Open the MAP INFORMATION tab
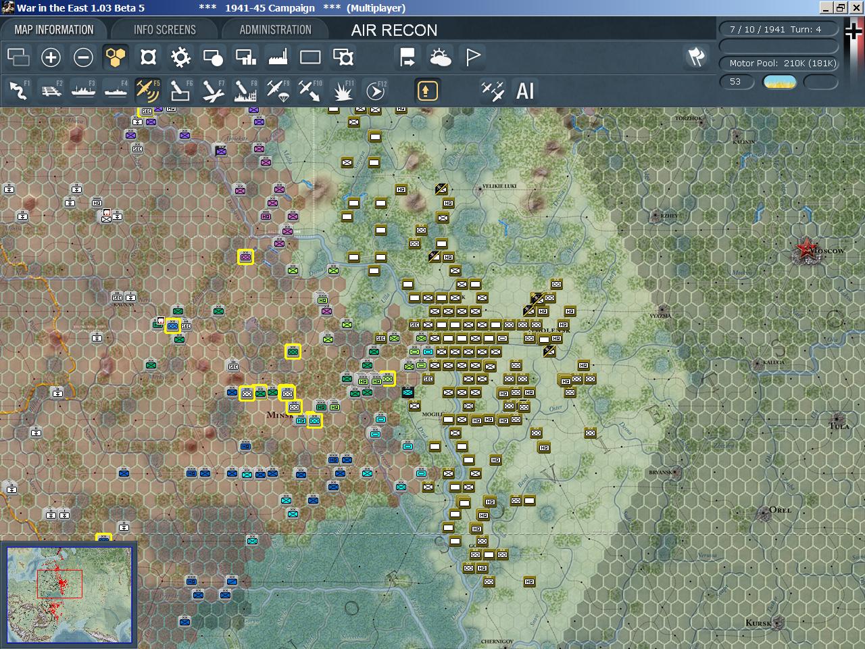The height and width of the screenshot is (649, 865). point(54,30)
